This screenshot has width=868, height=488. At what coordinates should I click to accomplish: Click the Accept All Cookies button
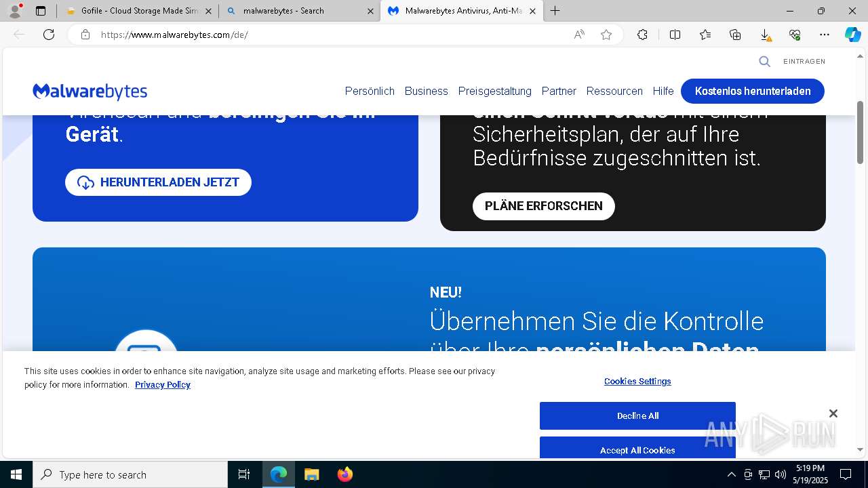pyautogui.click(x=637, y=447)
